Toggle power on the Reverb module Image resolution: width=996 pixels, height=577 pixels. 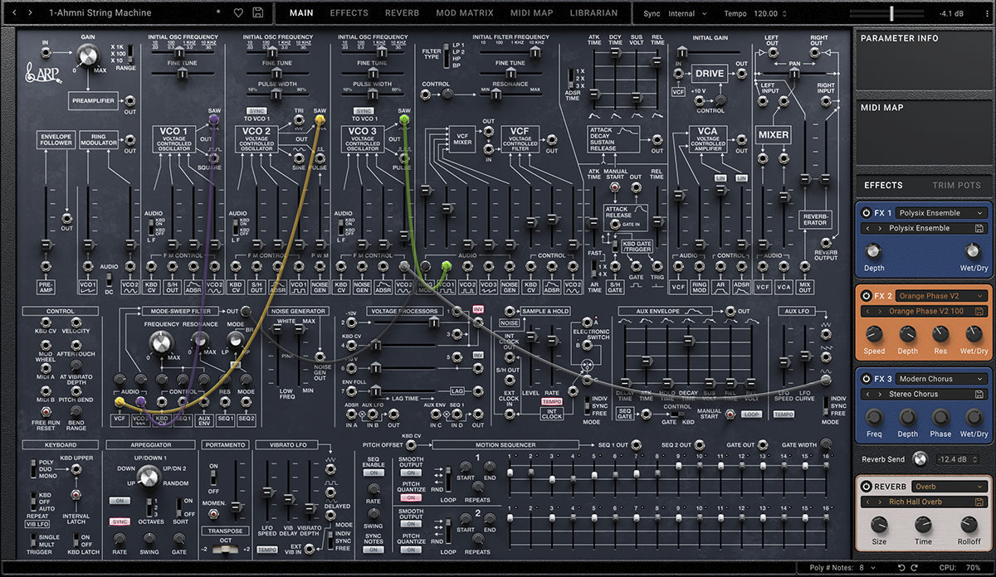(867, 487)
